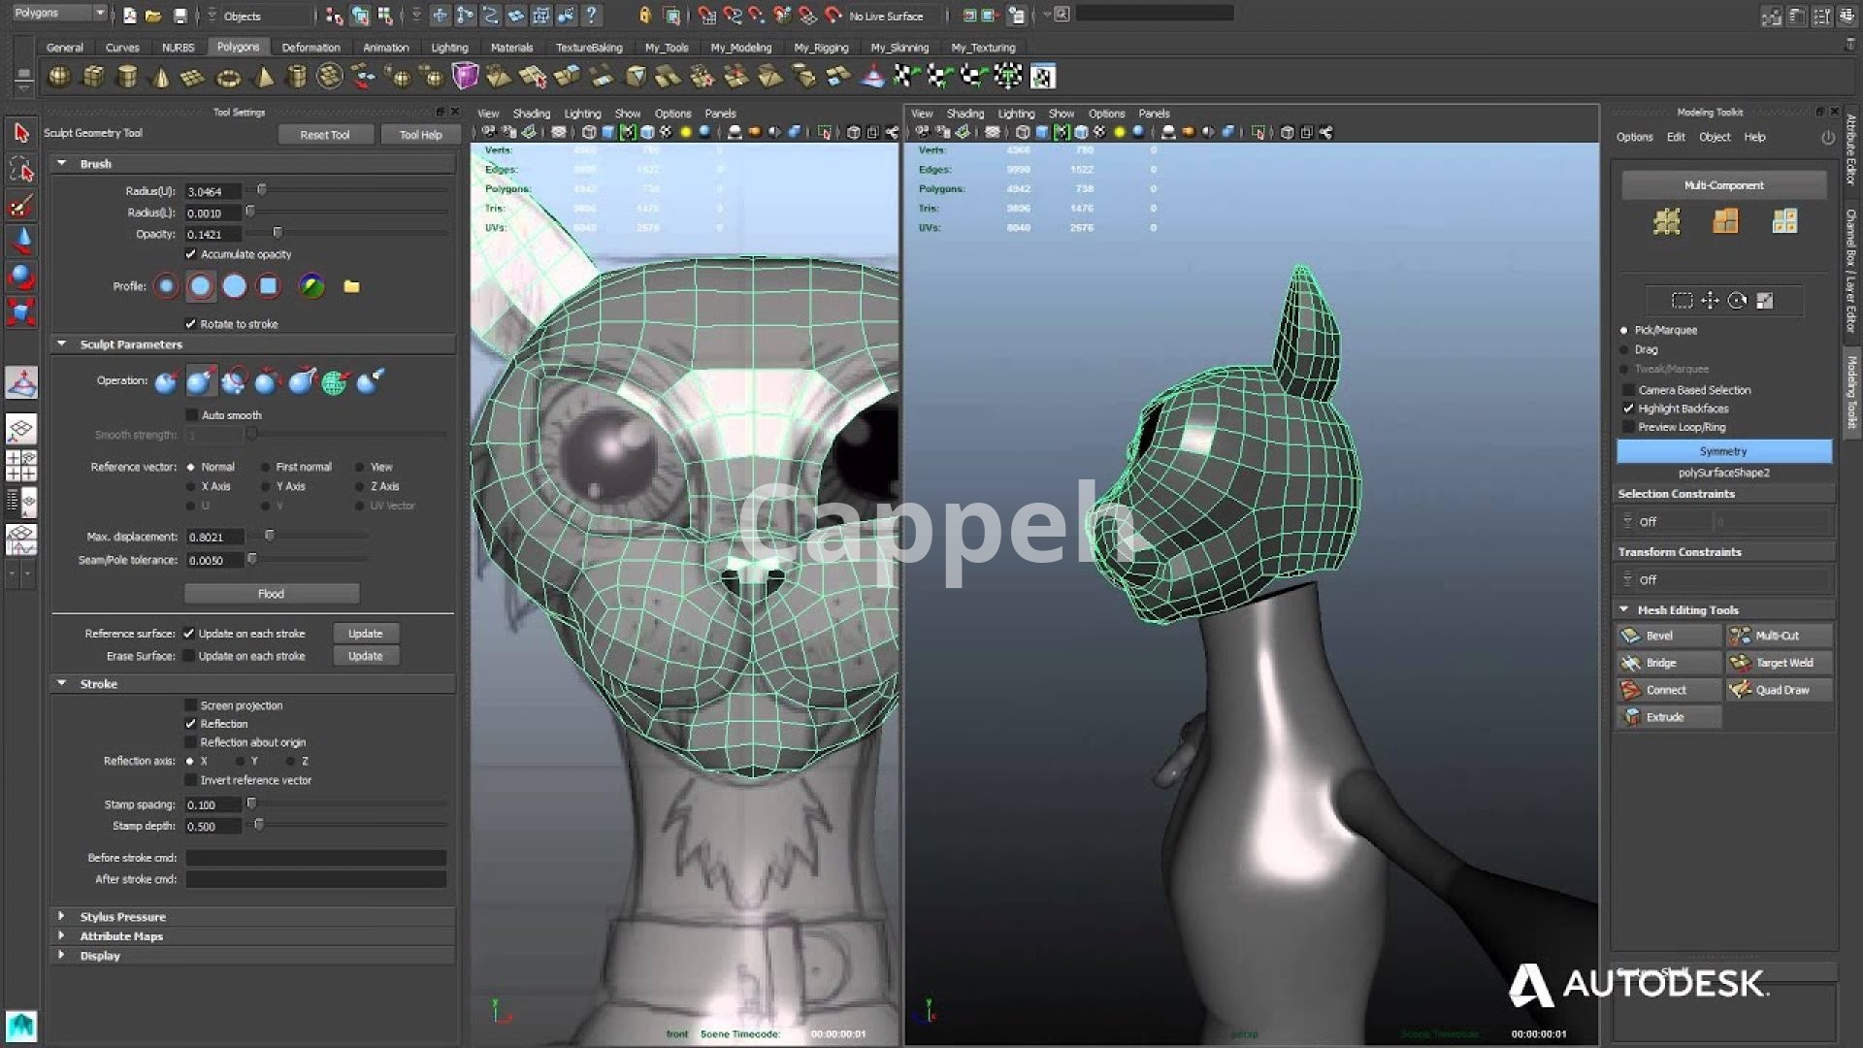Pick the Extrude mesh tool

1664,717
